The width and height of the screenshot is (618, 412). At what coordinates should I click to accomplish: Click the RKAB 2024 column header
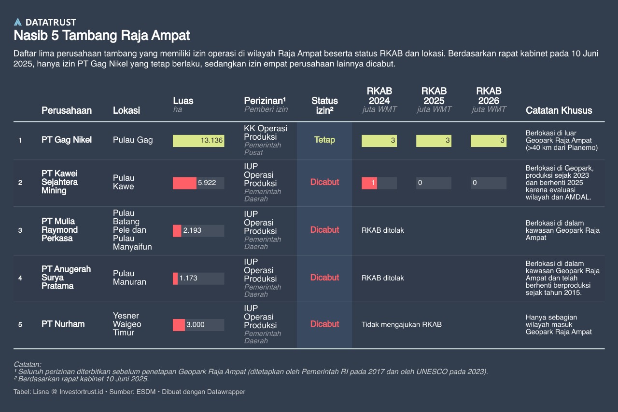(x=379, y=96)
